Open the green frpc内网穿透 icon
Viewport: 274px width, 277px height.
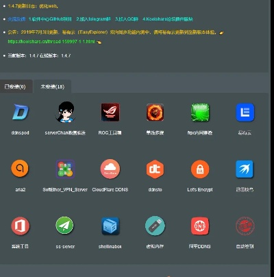click(x=200, y=112)
